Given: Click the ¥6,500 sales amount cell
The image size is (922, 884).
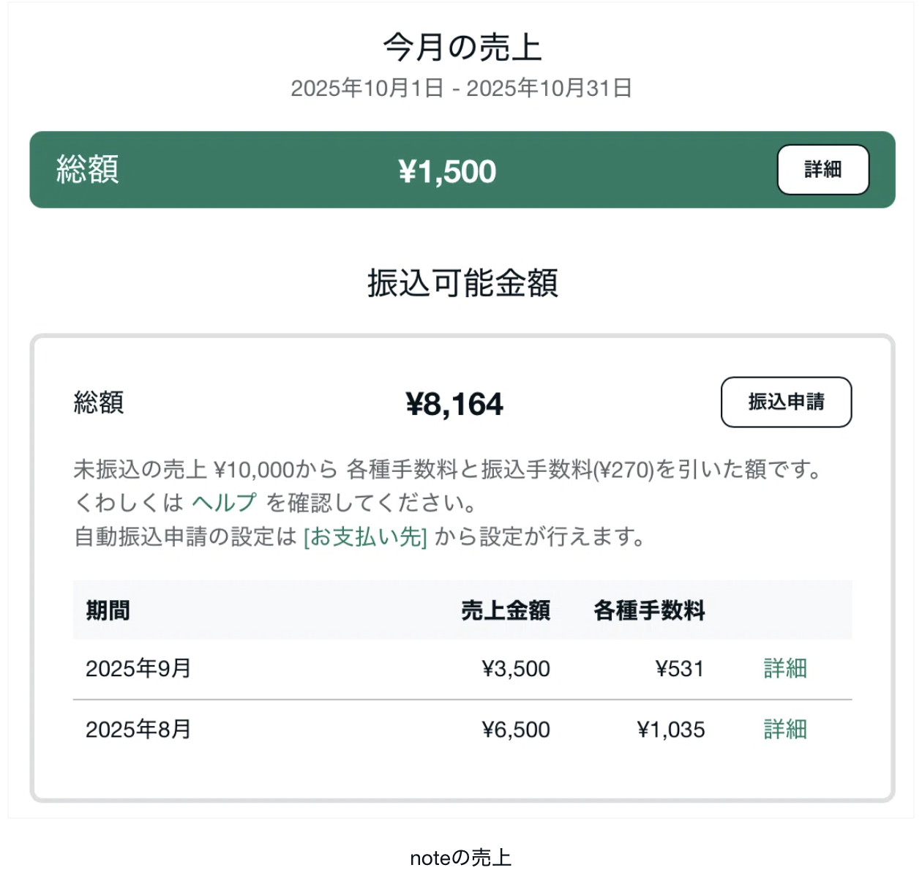Looking at the screenshot, I should click(x=516, y=730).
